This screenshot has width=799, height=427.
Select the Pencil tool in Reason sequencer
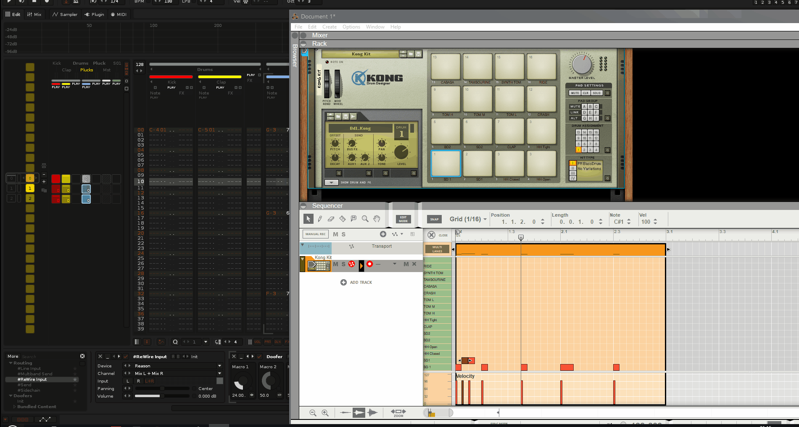(x=320, y=219)
